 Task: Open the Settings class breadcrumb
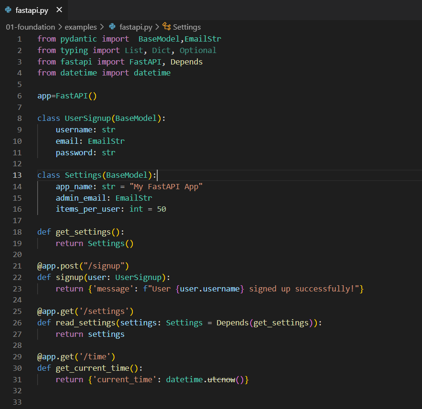pos(187,27)
